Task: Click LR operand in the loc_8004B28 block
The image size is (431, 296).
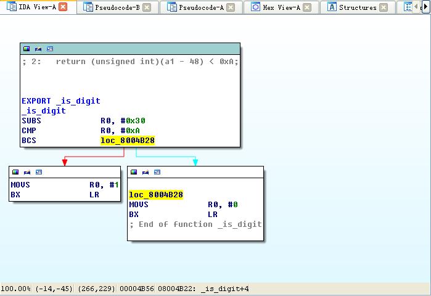Action: click(213, 215)
